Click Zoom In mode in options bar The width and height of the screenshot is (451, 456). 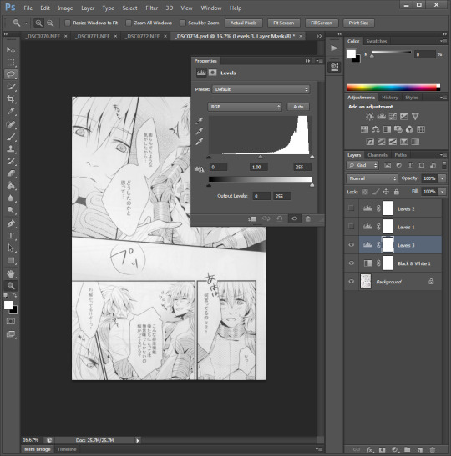38,23
